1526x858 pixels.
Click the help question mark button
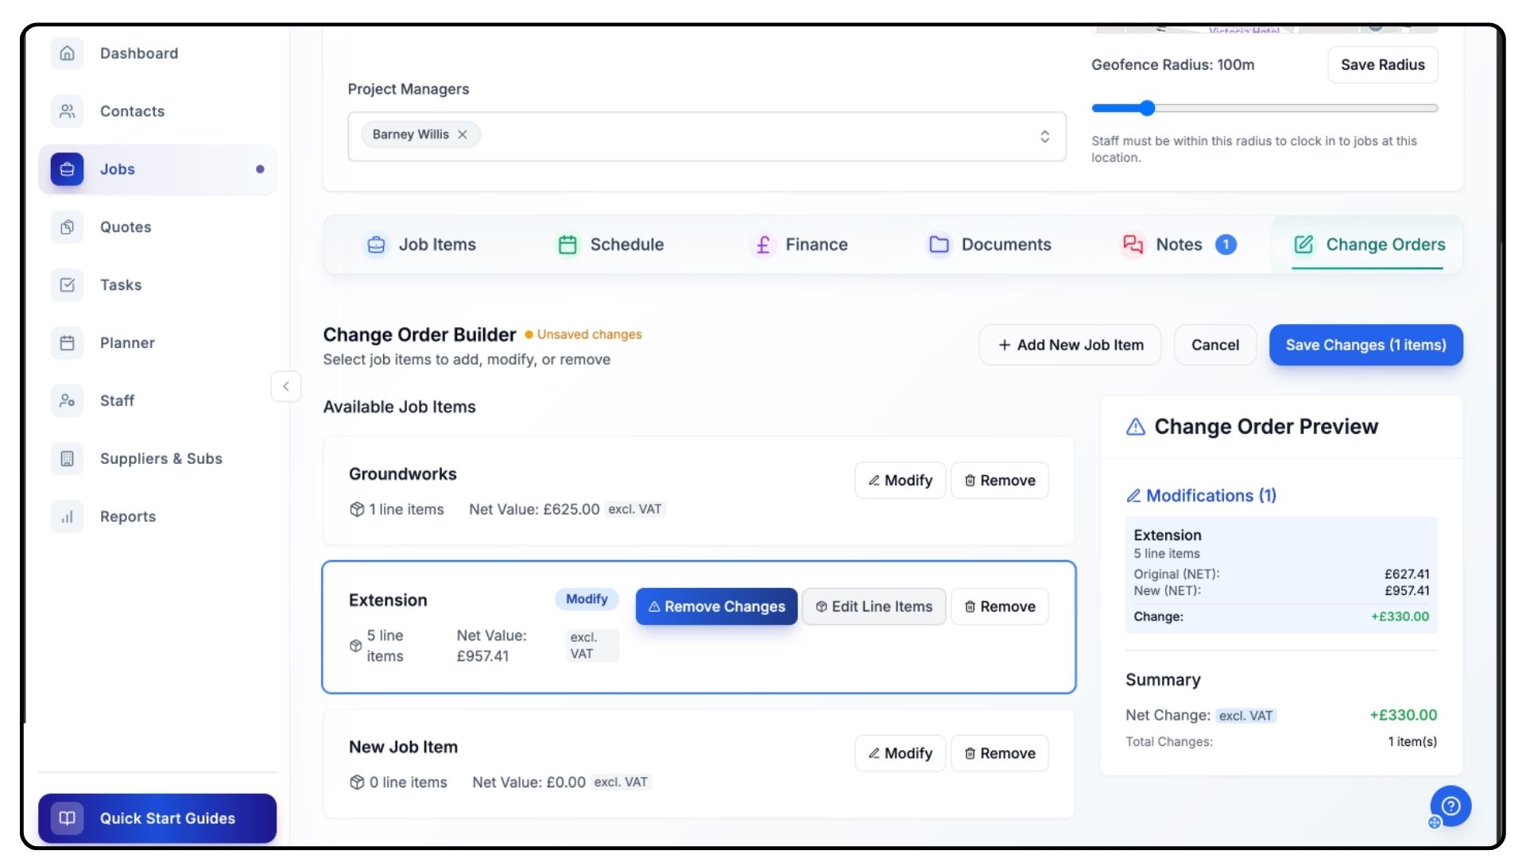(x=1450, y=806)
